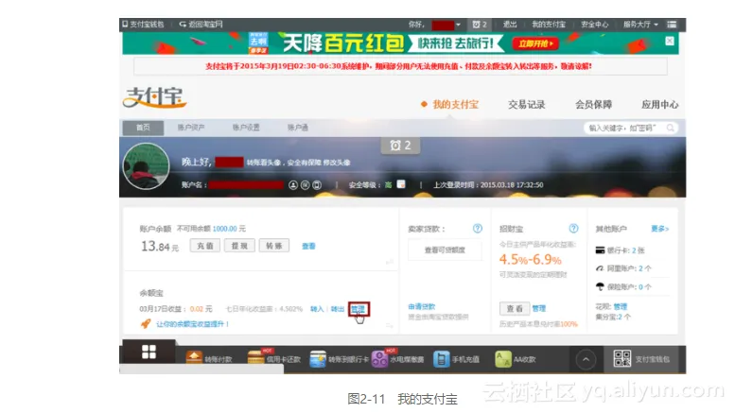Click the 转账到银行卡 icon

coord(318,359)
